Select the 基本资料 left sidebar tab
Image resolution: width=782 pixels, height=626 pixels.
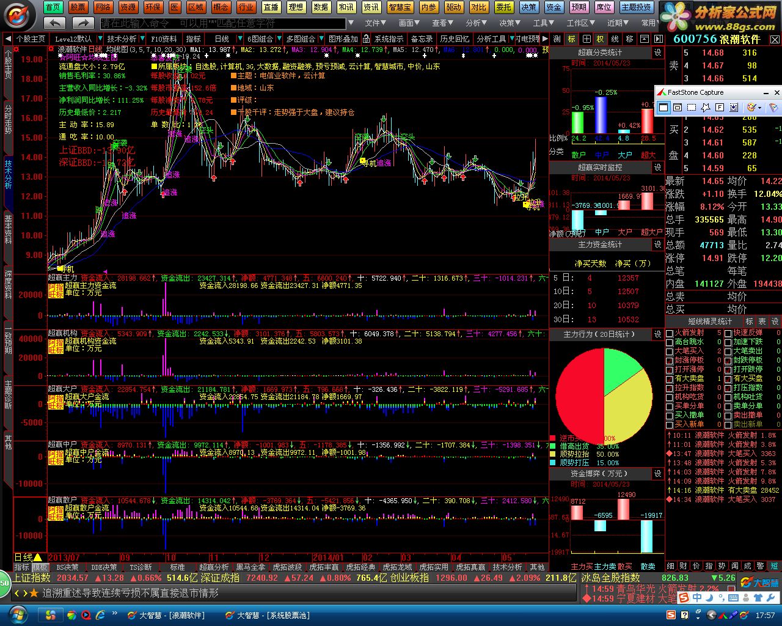8,229
